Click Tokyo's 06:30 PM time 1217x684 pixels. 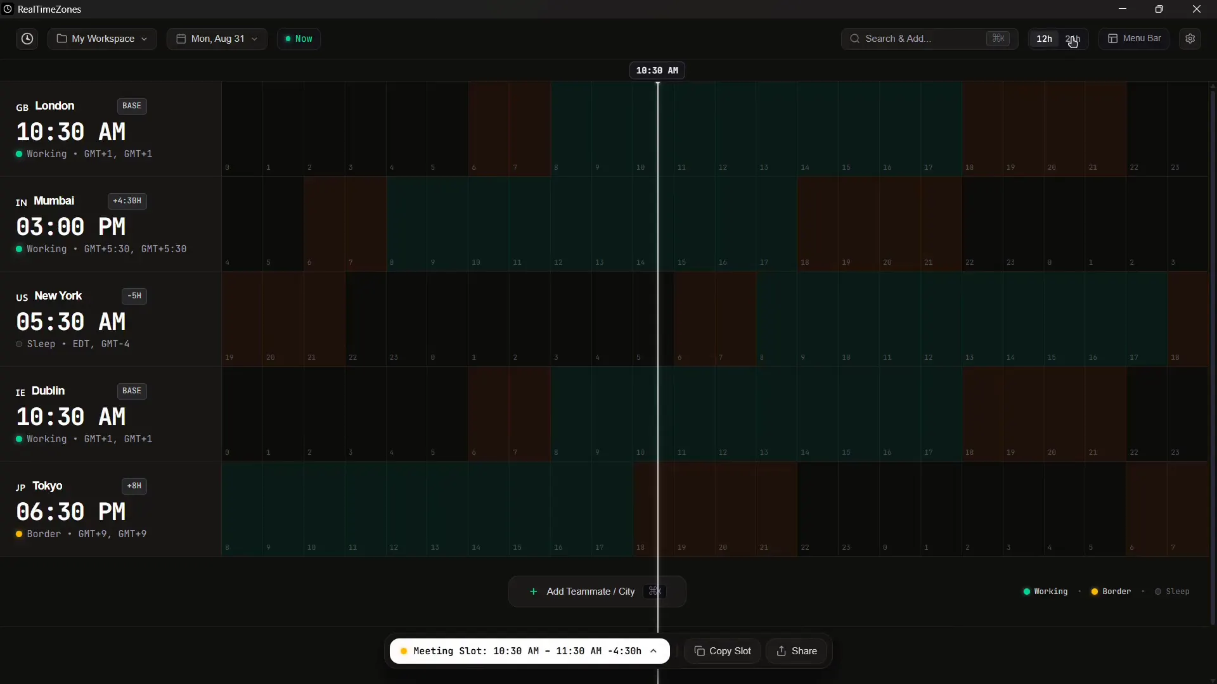point(71,512)
